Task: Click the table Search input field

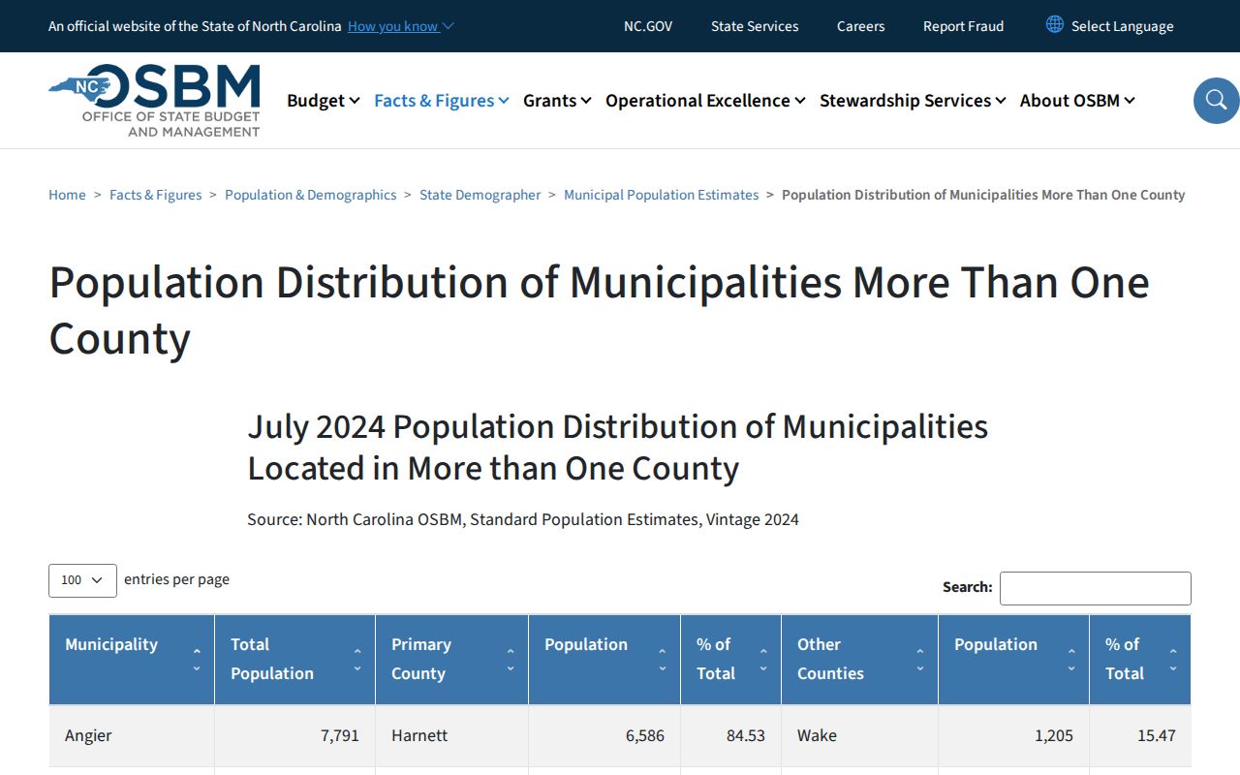Action: [1096, 588]
